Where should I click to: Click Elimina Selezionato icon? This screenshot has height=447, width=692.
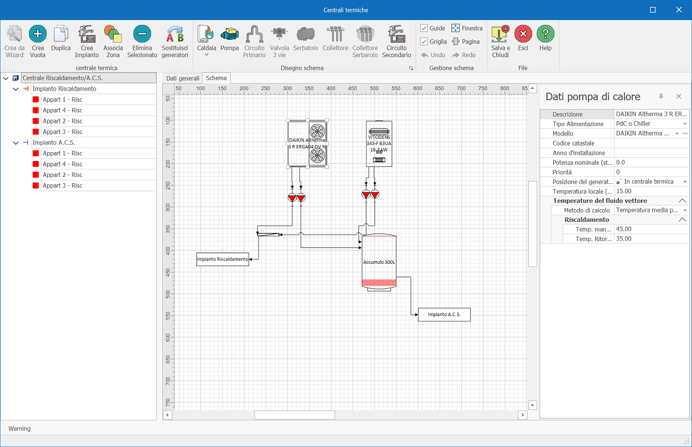pyautogui.click(x=142, y=35)
